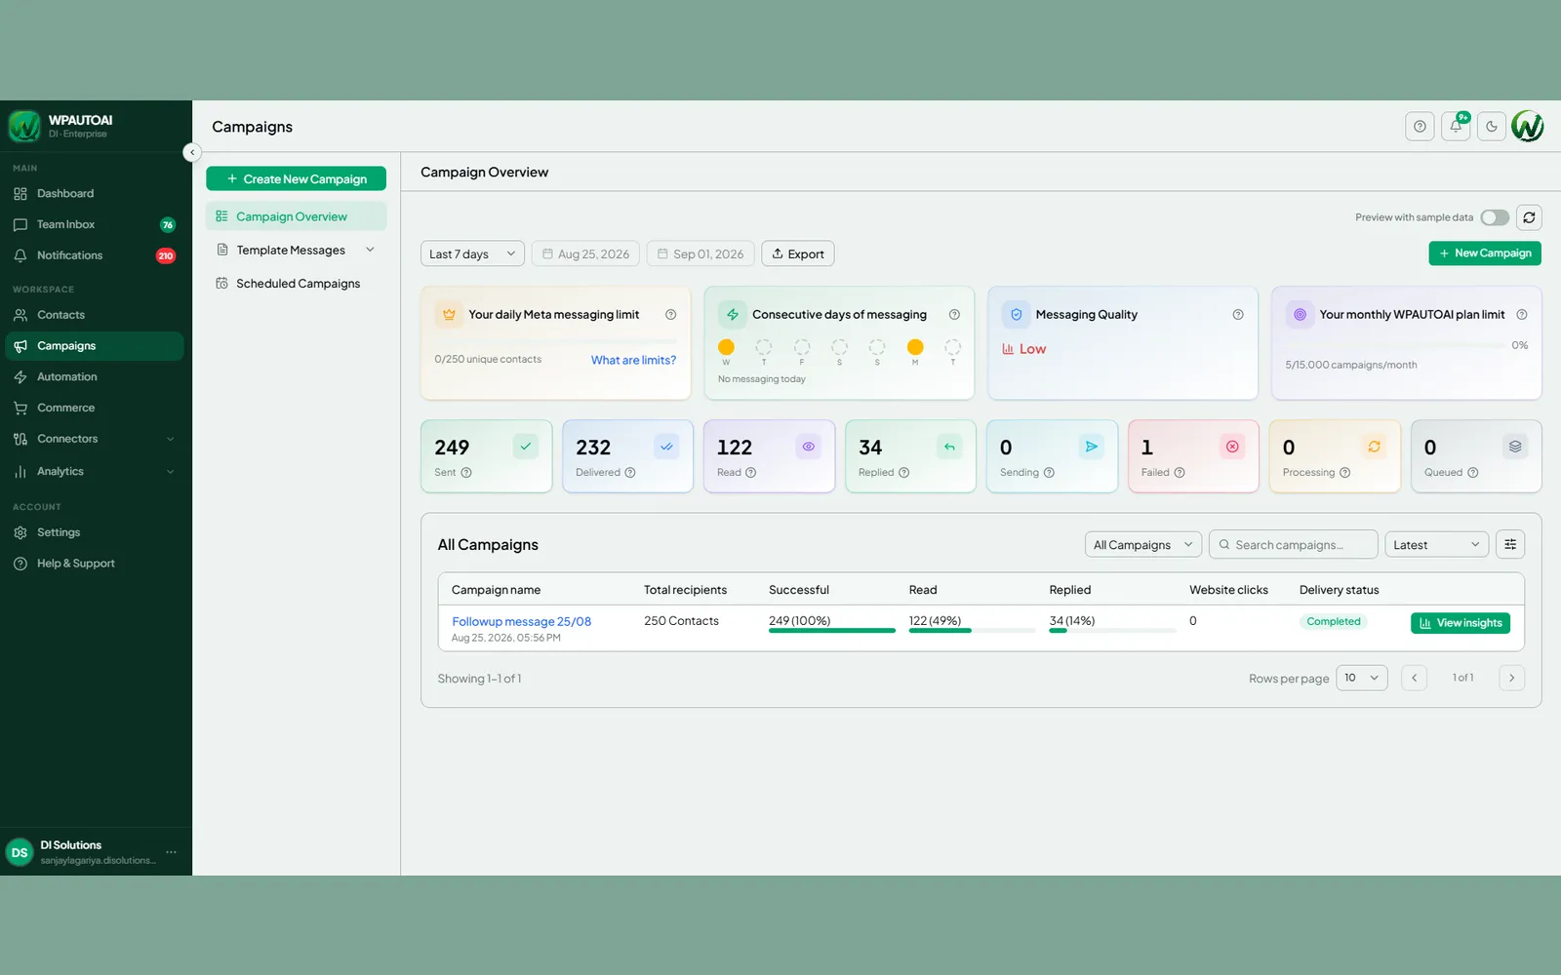This screenshot has height=975, width=1561.
Task: Open the Latest sort dropdown
Action: point(1436,545)
